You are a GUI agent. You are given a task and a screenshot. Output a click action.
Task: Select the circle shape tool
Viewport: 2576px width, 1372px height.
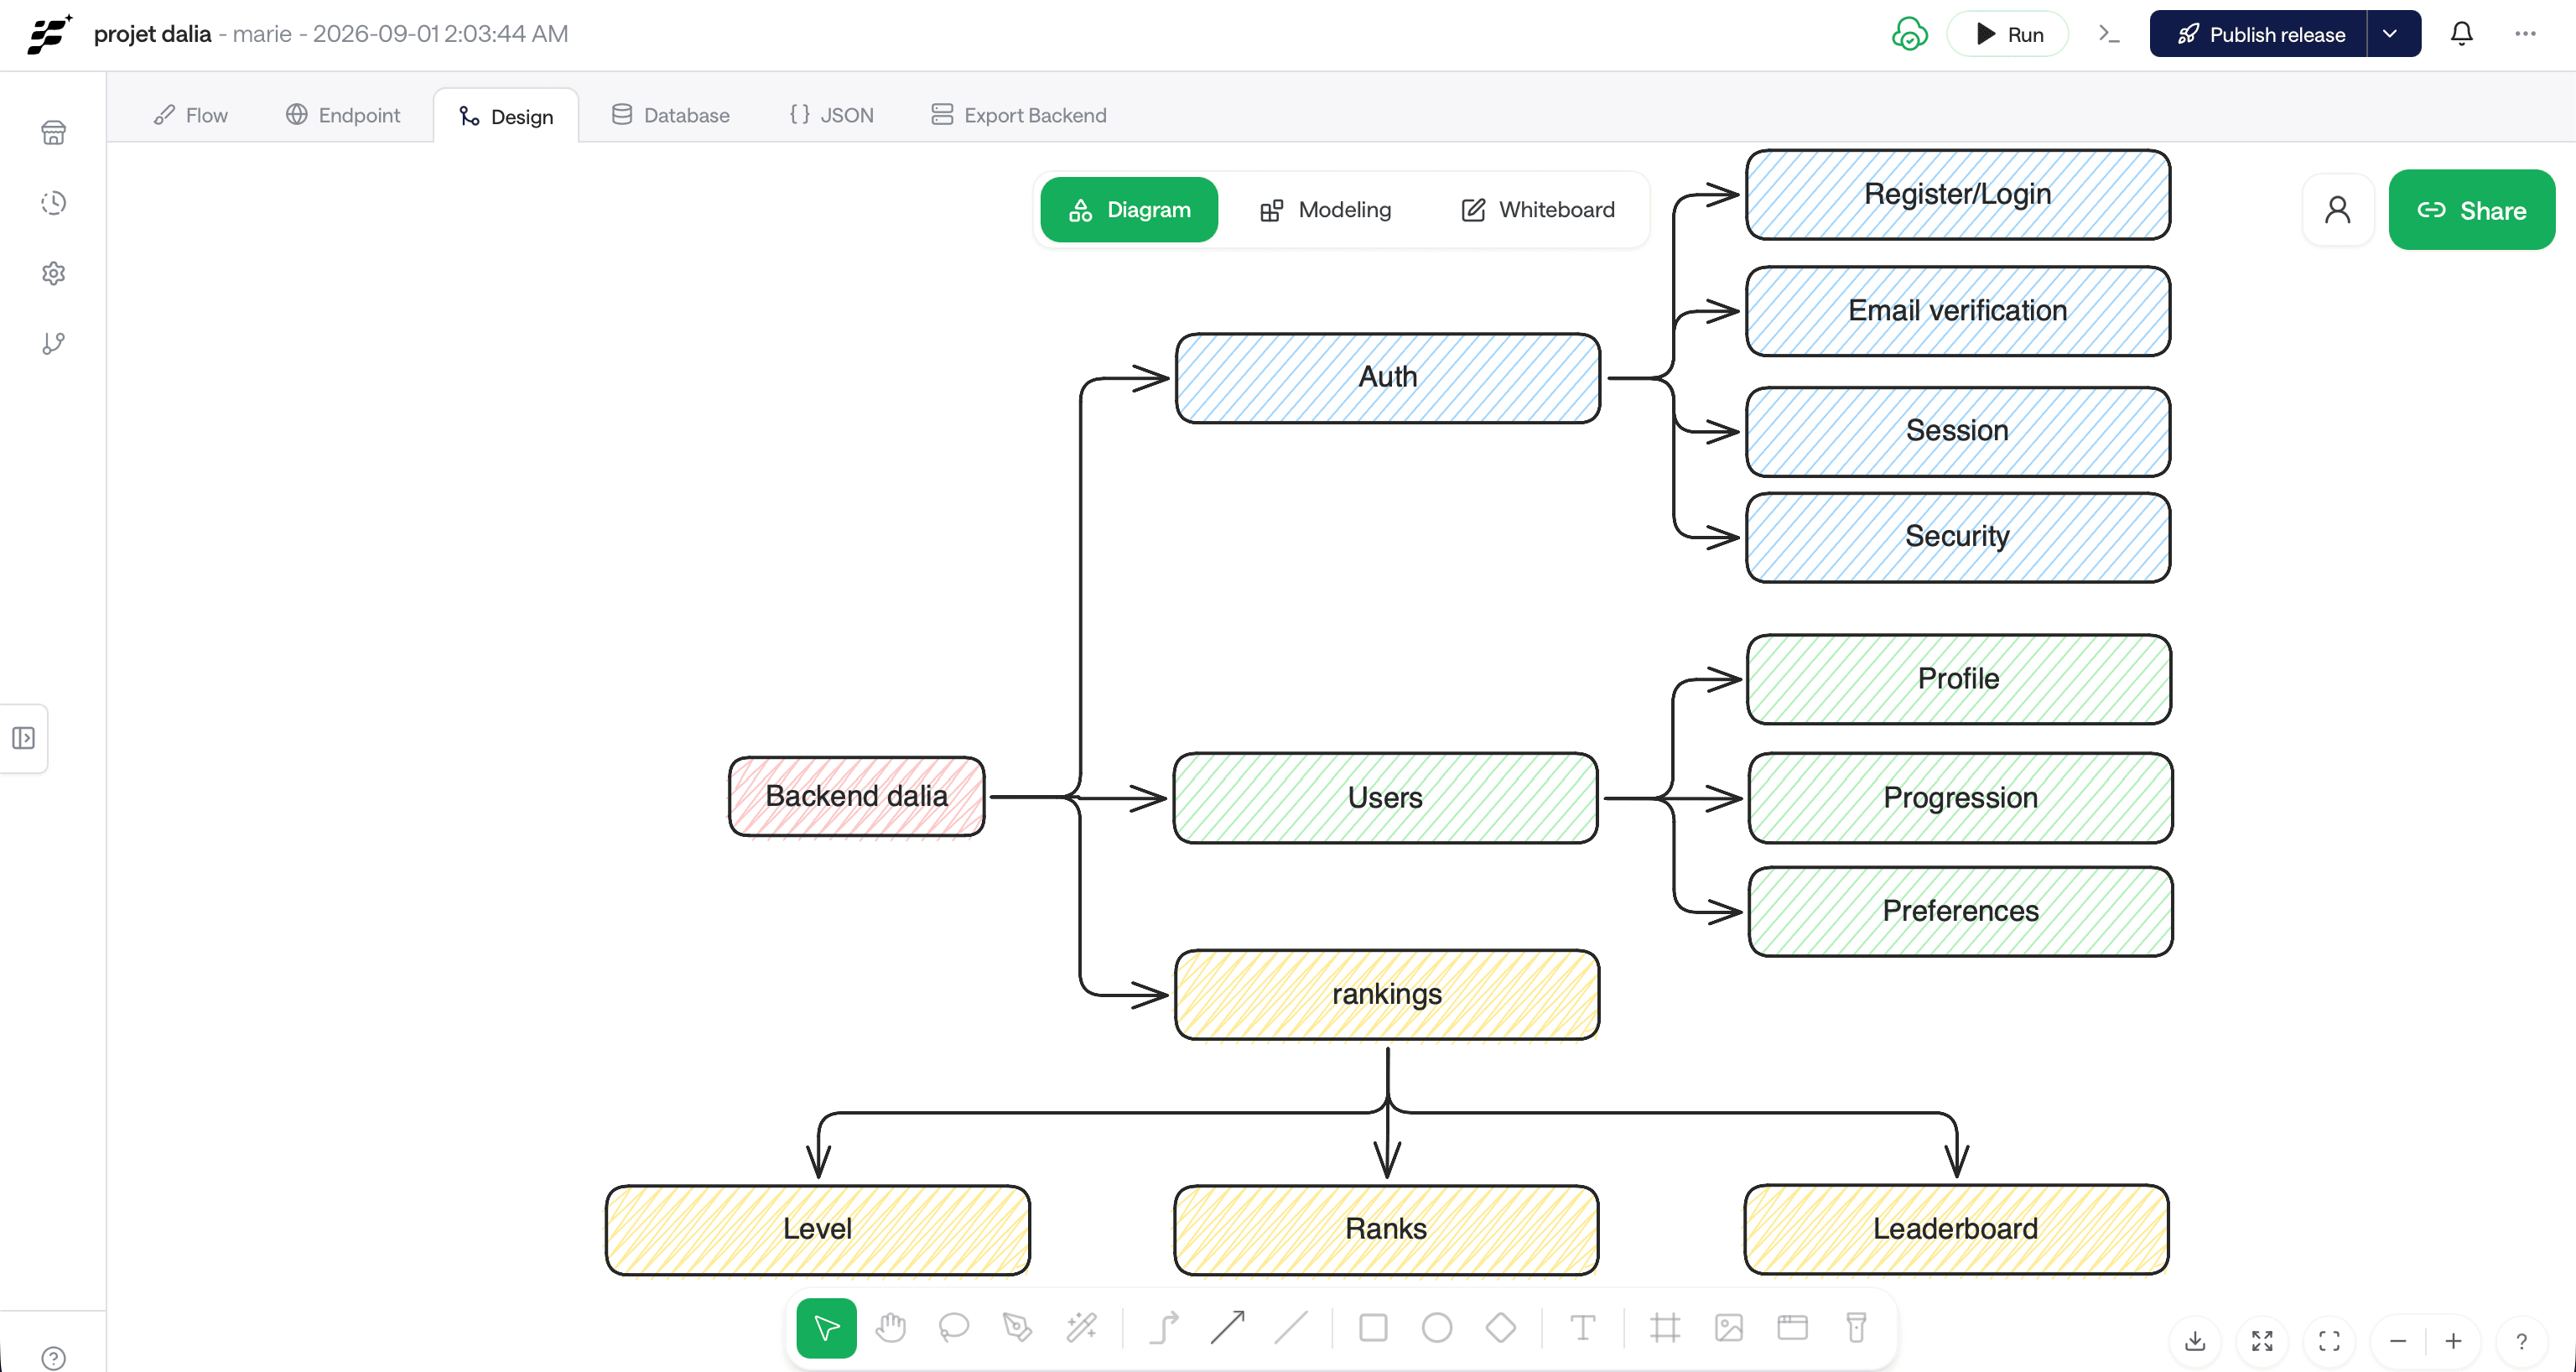coord(1437,1328)
